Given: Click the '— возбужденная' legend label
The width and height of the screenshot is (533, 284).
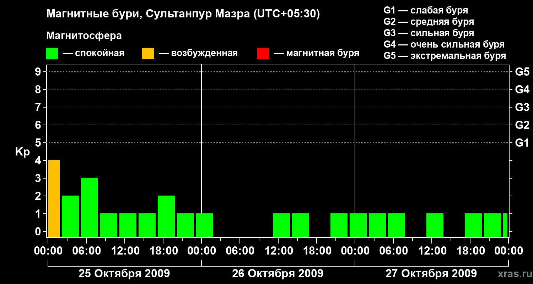Looking at the screenshot, I should [x=198, y=54].
